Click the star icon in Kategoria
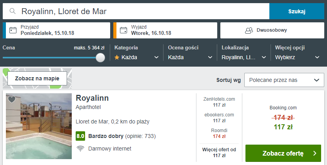Viewport: 327px width, 165px height. [117, 57]
